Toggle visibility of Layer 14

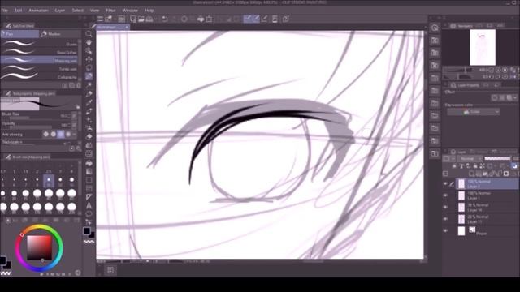pos(446,208)
